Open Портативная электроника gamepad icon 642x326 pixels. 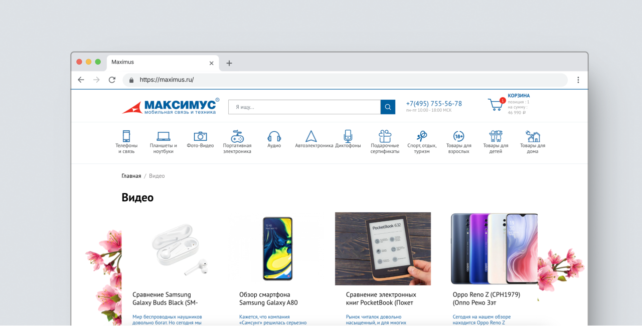coord(237,136)
